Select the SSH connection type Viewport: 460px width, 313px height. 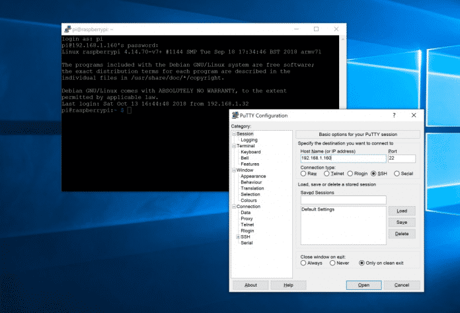point(373,174)
